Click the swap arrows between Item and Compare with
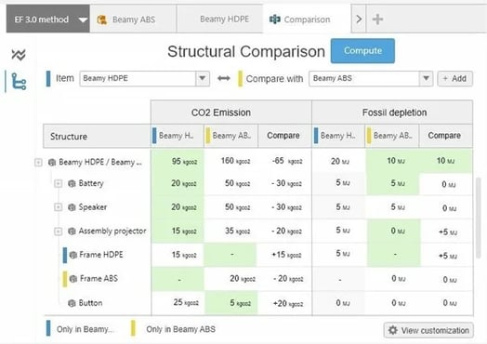Screen dimensions: 487x344 (224, 78)
